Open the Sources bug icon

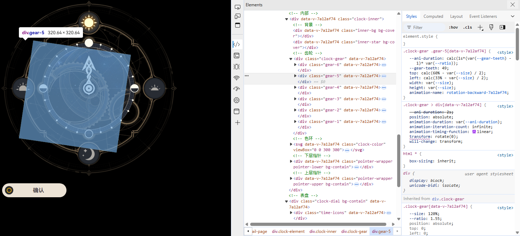coord(237,67)
